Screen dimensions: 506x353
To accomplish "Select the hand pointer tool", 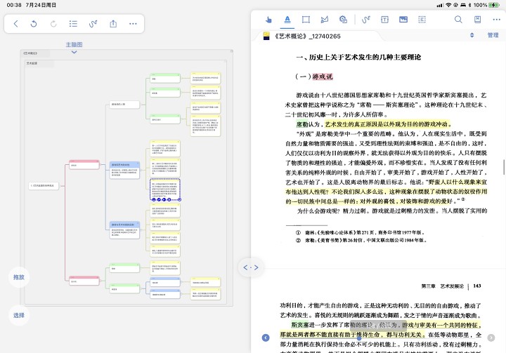I will coord(268,20).
